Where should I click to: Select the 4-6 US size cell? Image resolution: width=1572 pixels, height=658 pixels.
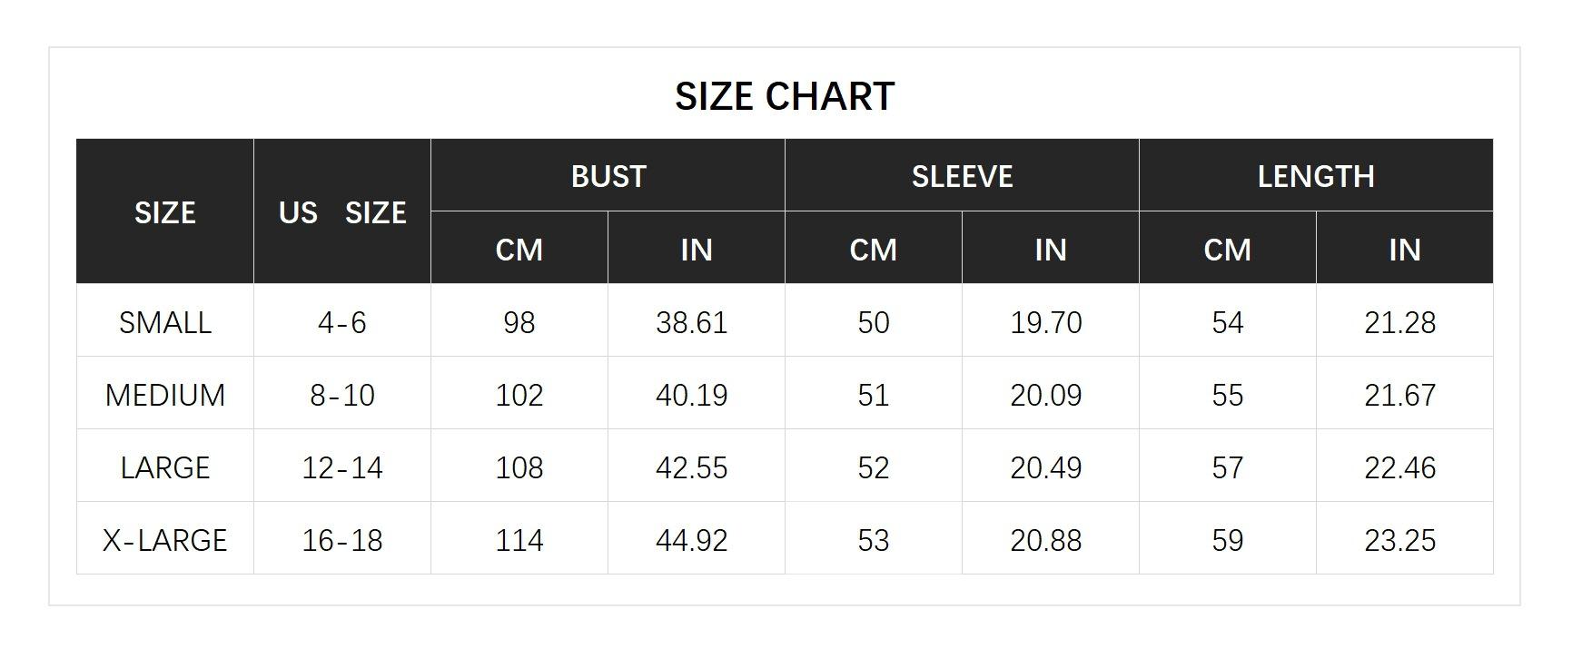341,322
